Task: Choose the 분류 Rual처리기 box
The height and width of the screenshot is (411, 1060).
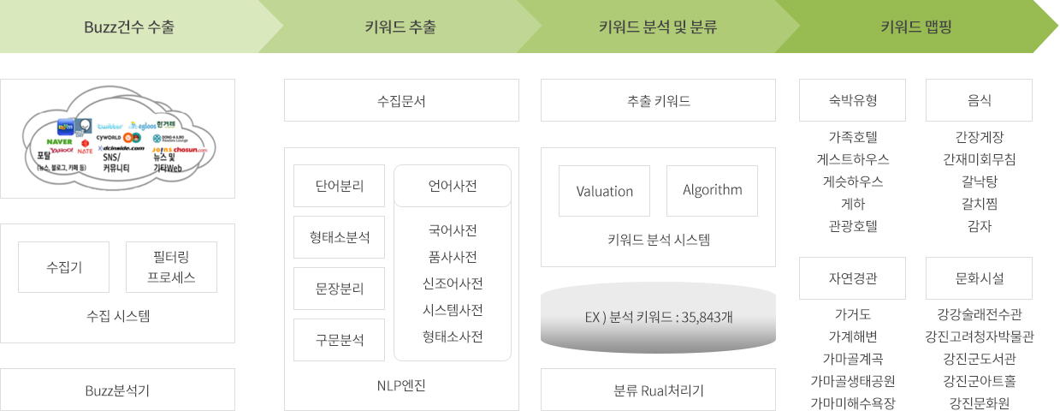Action: tap(658, 390)
